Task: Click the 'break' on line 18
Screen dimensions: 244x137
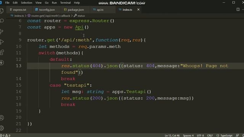Action: click(x=68, y=105)
